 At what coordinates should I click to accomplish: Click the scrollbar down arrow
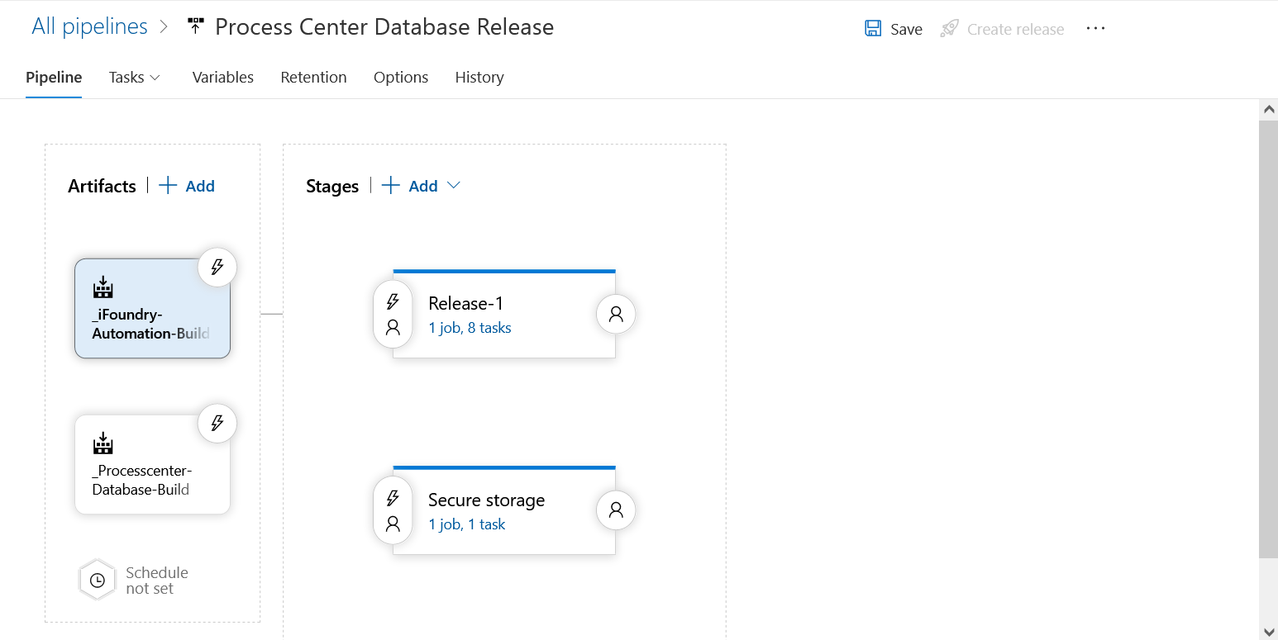click(1268, 632)
